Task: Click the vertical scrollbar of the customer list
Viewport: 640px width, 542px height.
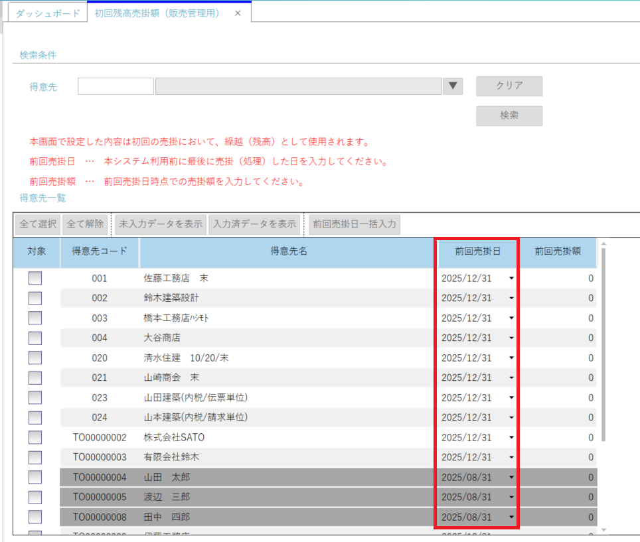Action: coord(603,345)
